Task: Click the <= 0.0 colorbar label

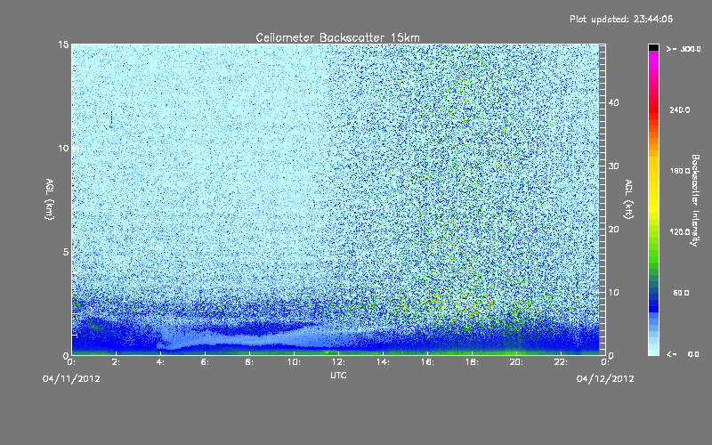Action: [x=683, y=354]
